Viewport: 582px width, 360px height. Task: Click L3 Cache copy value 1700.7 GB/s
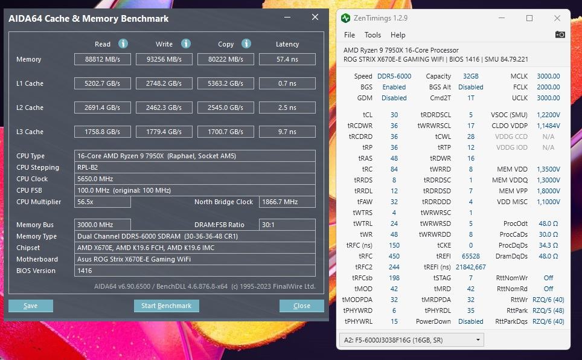226,132
